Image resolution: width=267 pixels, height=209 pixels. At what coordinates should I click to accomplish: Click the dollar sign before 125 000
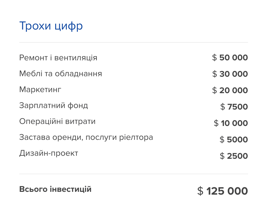[200, 191]
